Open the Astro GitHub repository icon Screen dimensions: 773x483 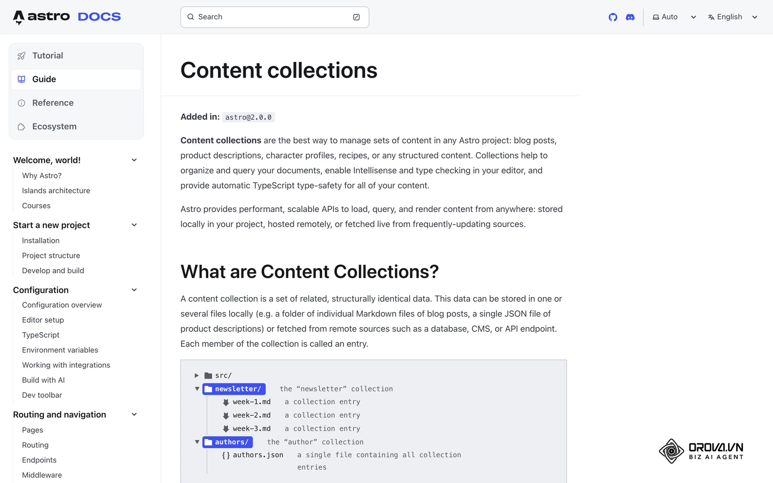tap(613, 17)
